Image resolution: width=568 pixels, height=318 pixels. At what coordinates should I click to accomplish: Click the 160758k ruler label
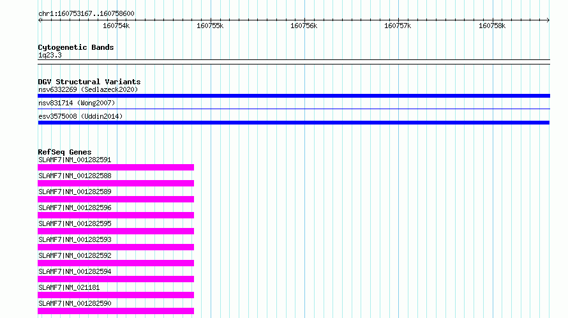point(492,26)
